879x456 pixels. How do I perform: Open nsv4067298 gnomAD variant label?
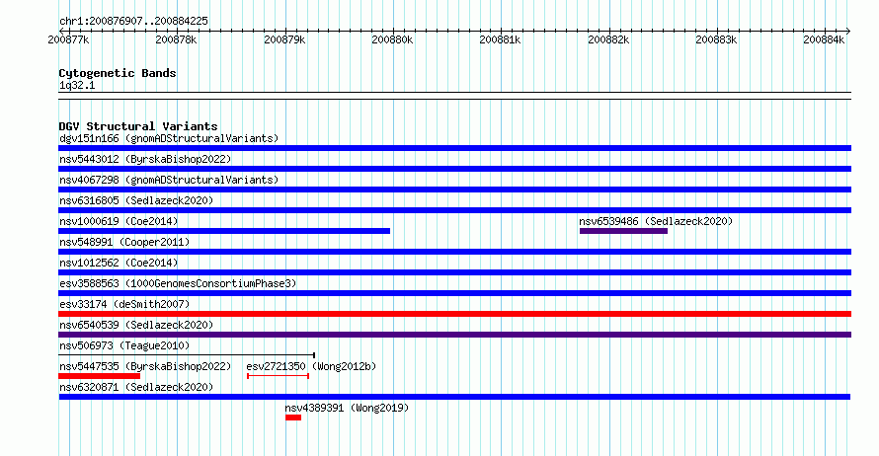pos(169,180)
